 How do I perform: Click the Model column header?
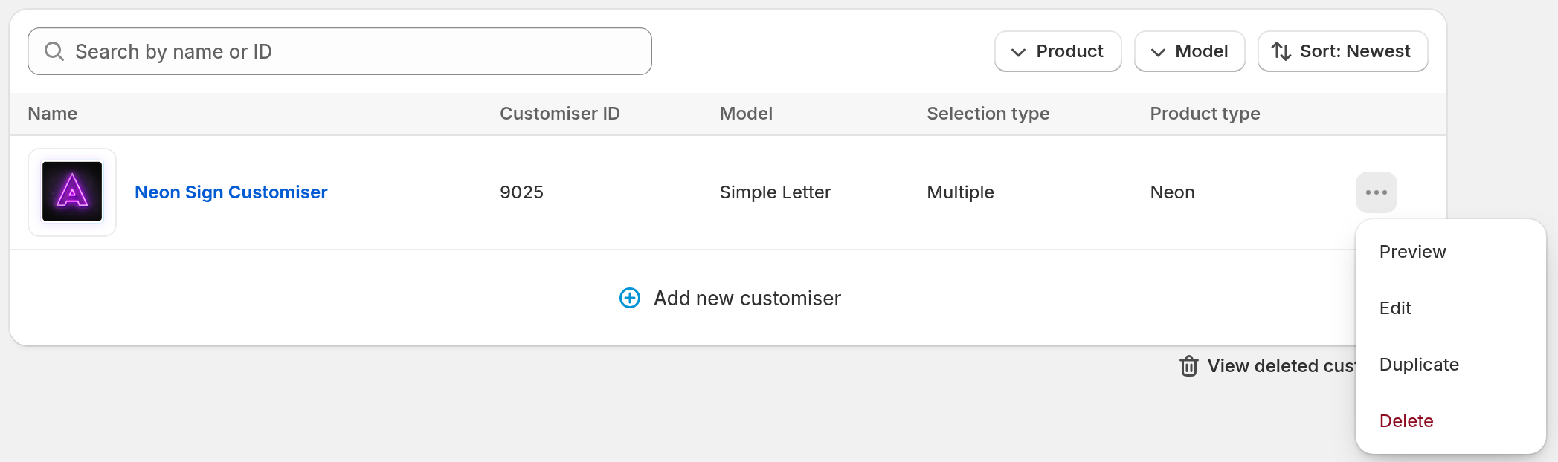point(746,114)
